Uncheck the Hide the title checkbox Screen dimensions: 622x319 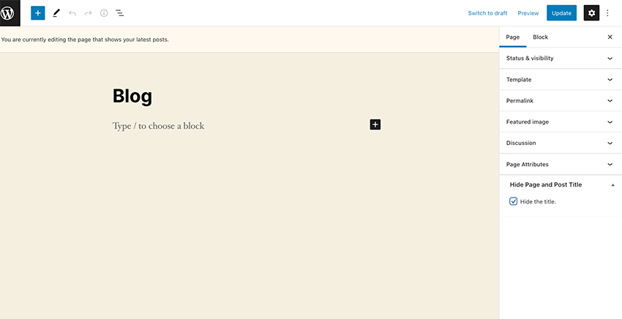click(x=513, y=201)
